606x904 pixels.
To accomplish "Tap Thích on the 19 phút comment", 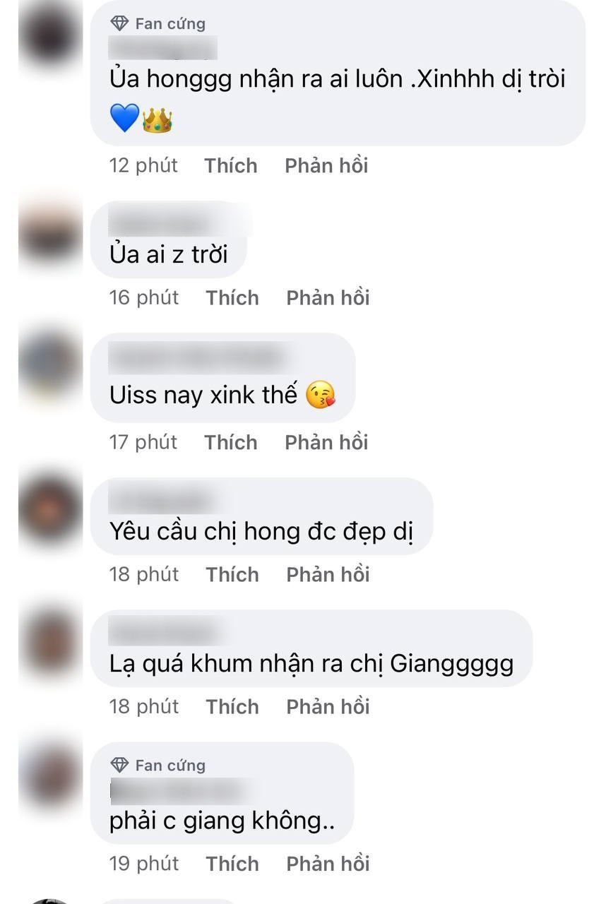I will click(232, 864).
